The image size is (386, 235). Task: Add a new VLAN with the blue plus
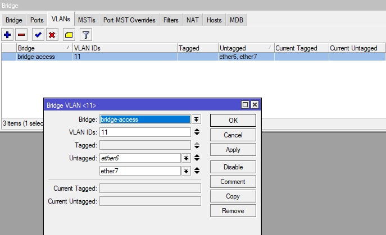click(x=7, y=35)
